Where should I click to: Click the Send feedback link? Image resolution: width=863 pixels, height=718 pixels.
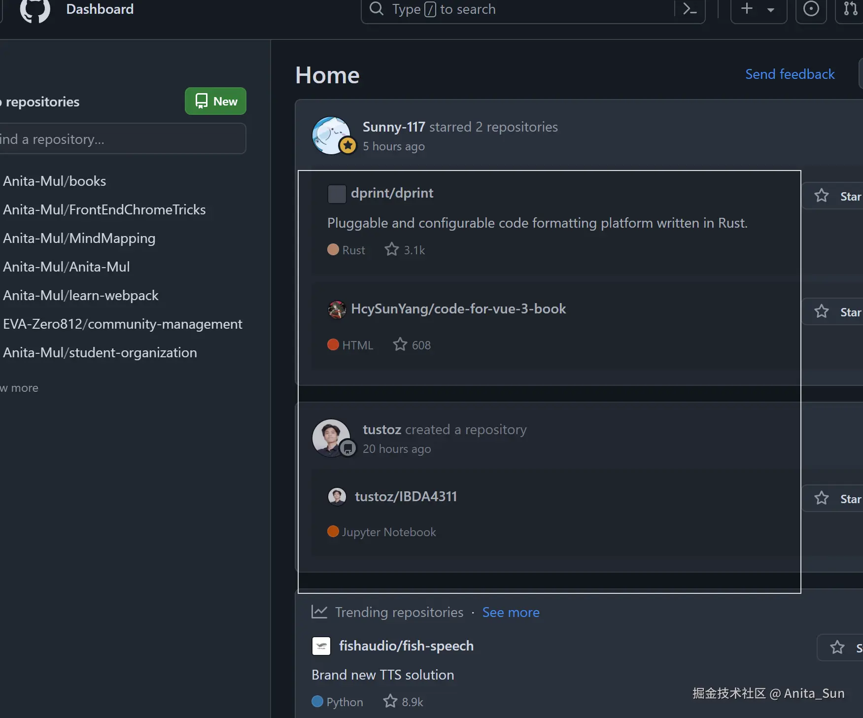point(790,74)
